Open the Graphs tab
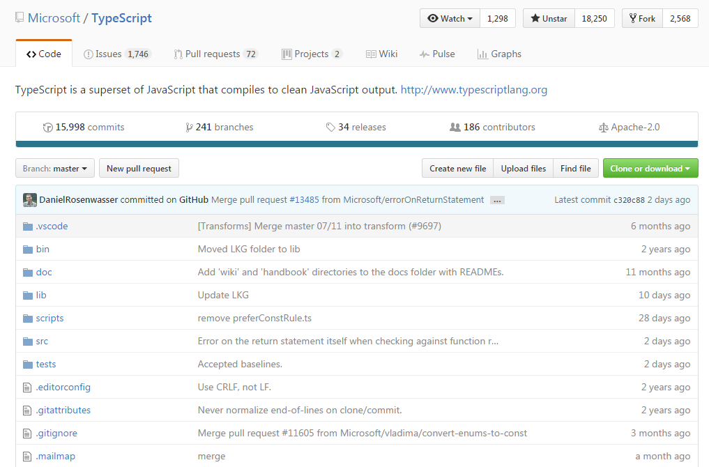 [x=500, y=54]
